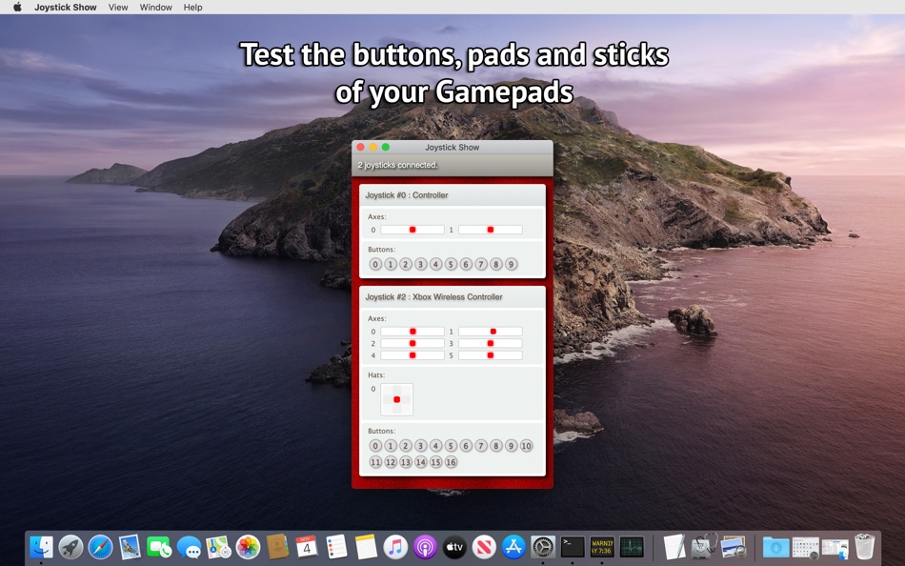Open the View menu
The height and width of the screenshot is (566, 905).
tap(118, 7)
